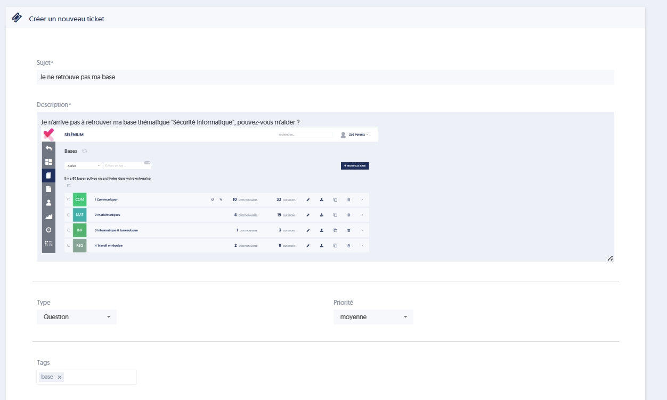Click the '4 Travail en équipe' base name
This screenshot has width=667, height=400.
(109, 245)
